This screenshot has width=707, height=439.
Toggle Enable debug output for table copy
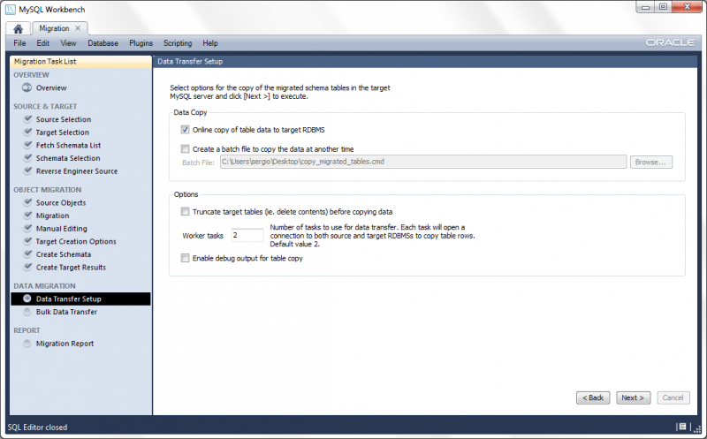(x=185, y=258)
